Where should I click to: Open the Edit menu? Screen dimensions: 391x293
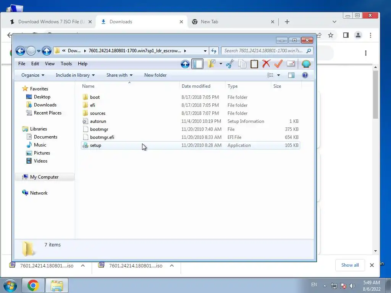coord(35,64)
